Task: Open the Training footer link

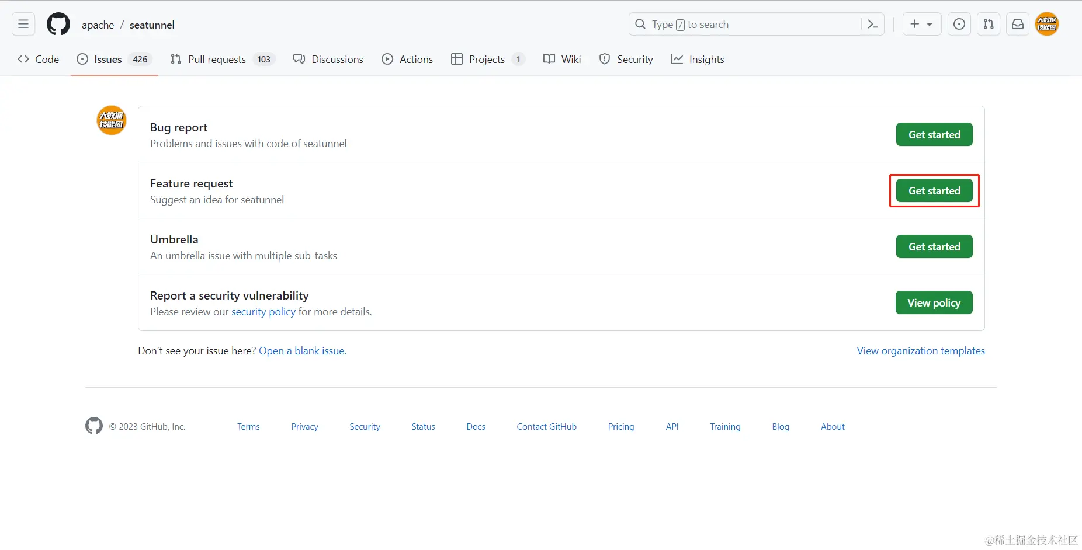Action: click(725, 427)
